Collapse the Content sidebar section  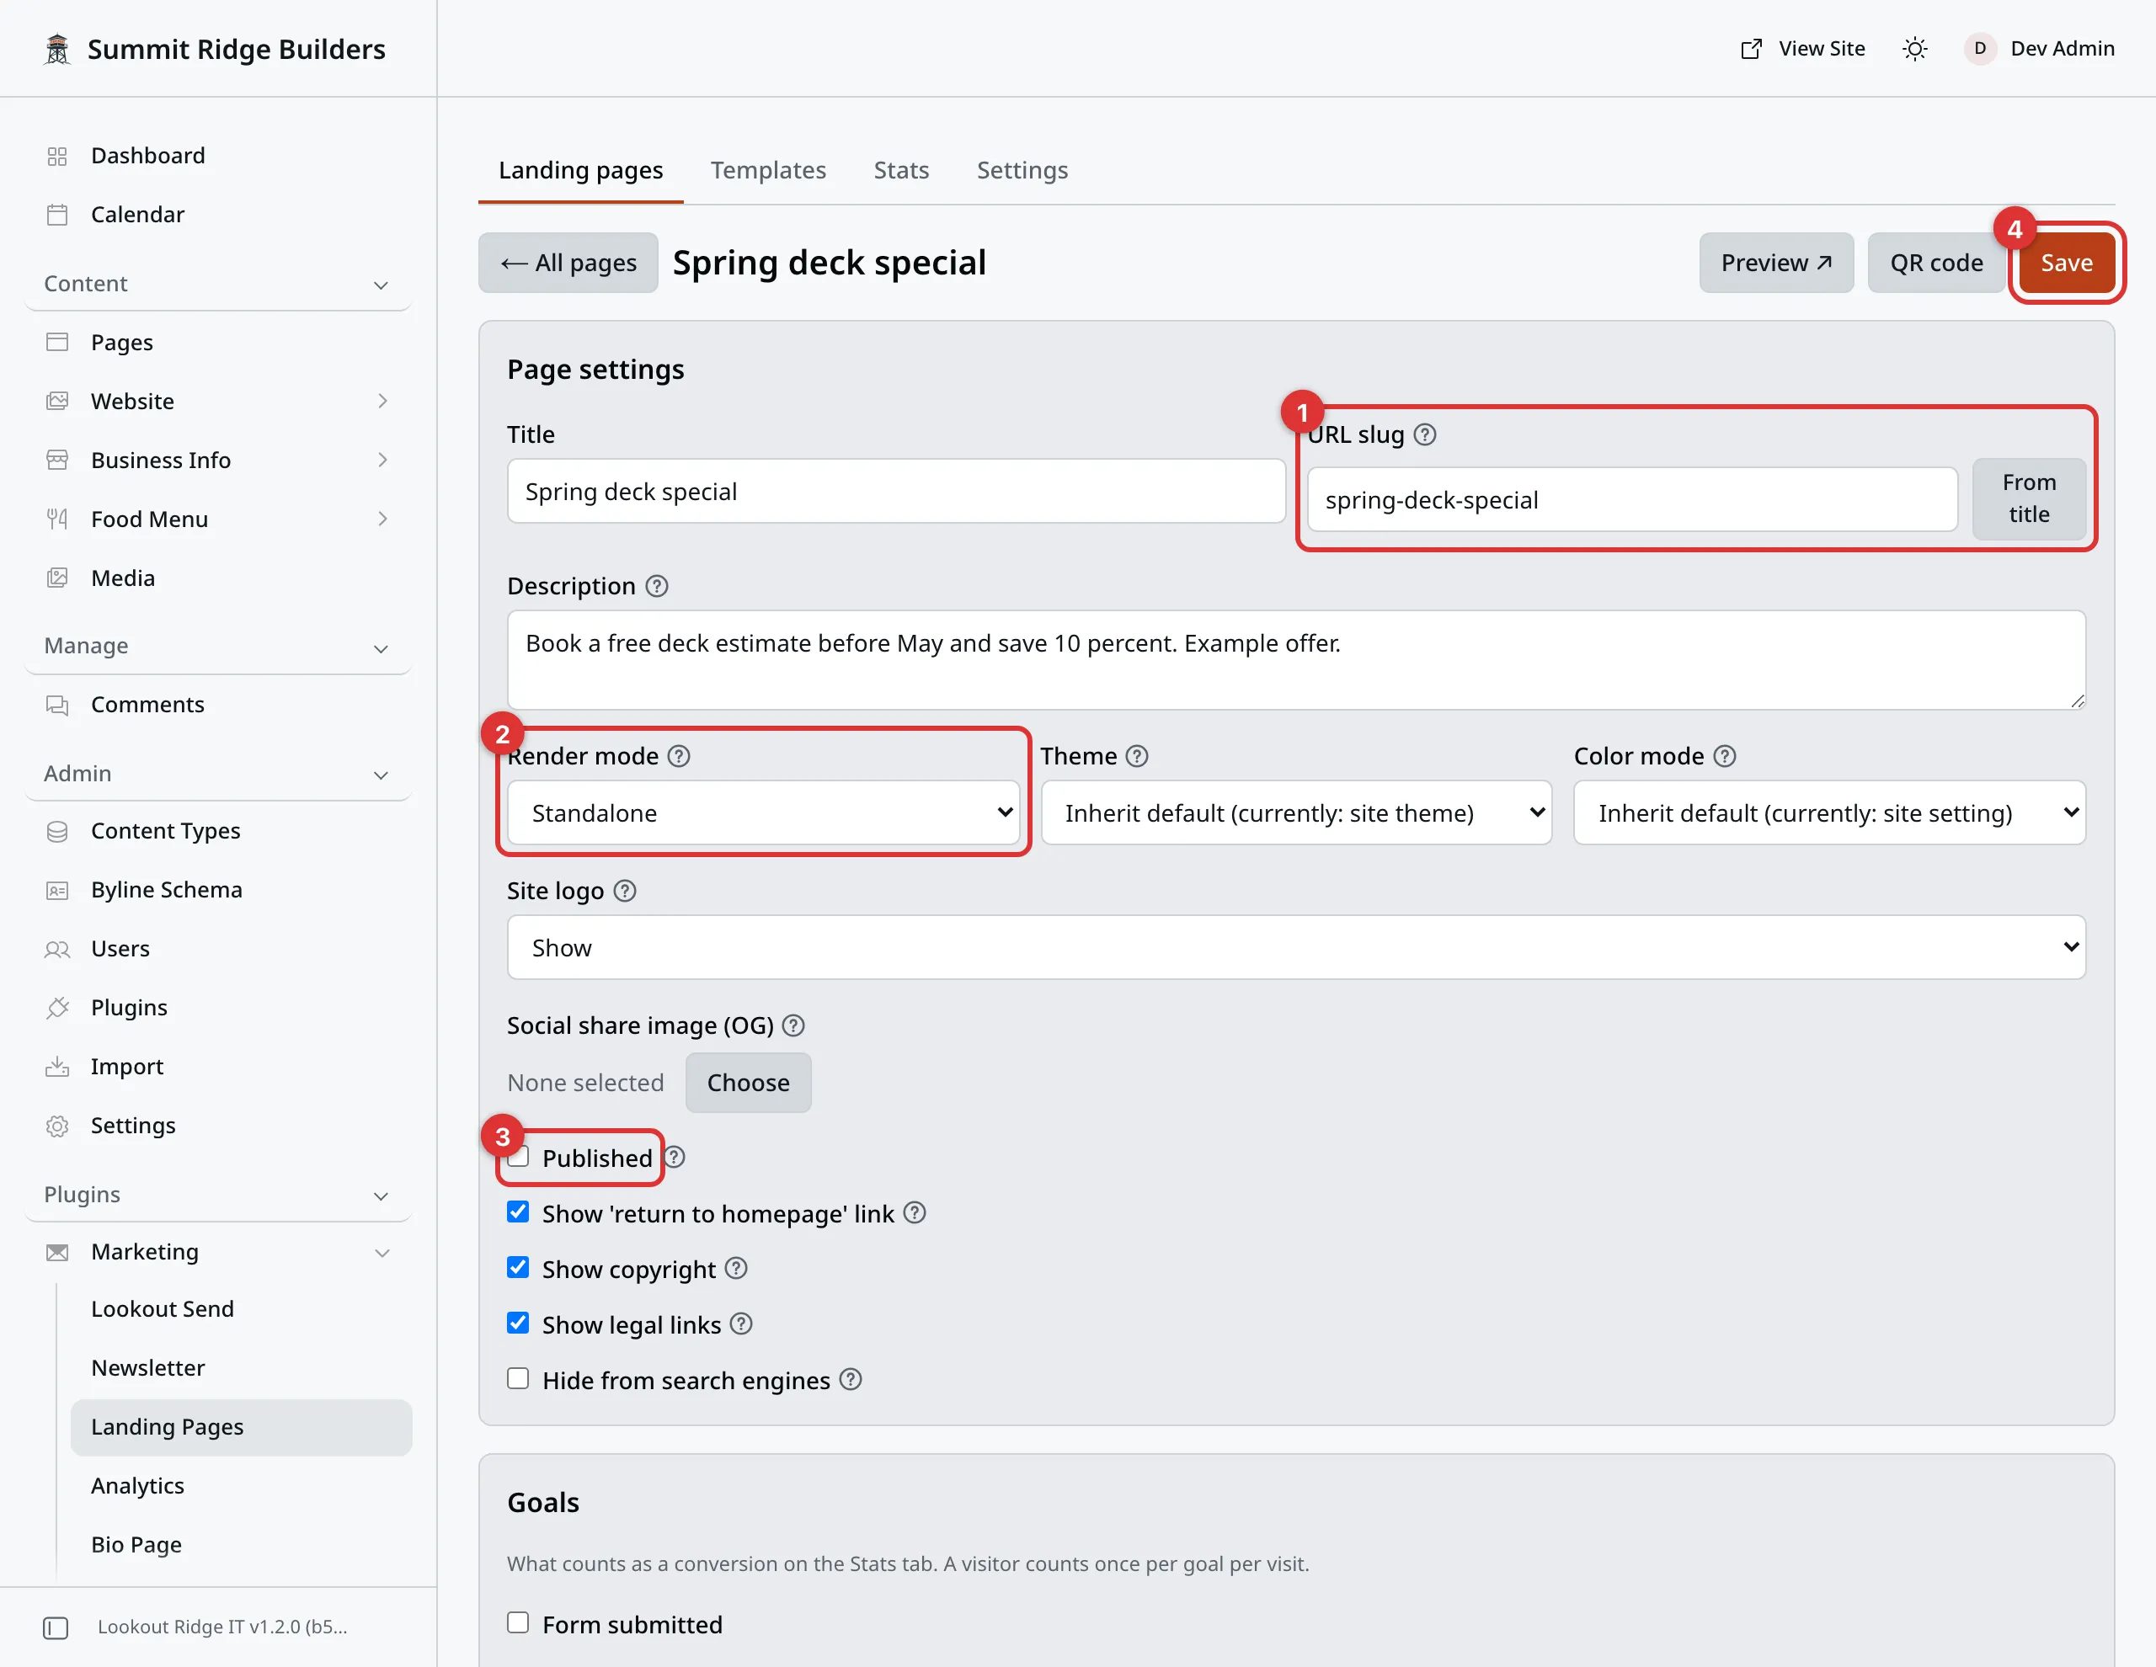pos(217,283)
